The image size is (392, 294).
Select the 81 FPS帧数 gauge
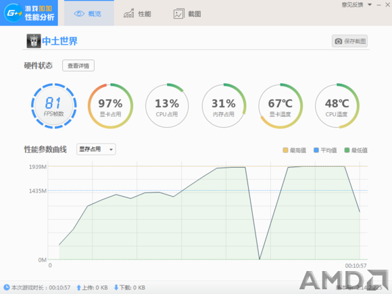click(x=54, y=106)
